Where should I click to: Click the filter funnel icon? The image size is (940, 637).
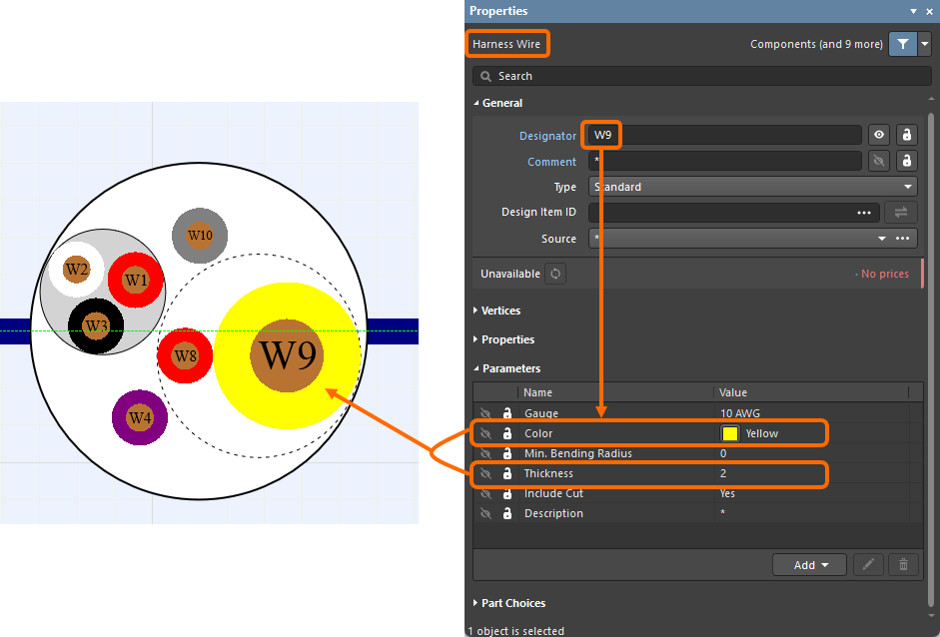[903, 44]
